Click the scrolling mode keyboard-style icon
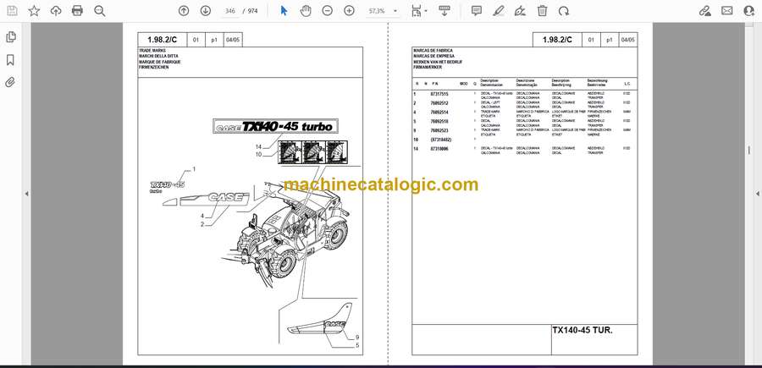762x368 pixels. click(x=444, y=11)
